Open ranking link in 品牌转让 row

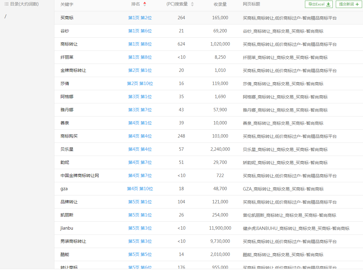[140, 202]
